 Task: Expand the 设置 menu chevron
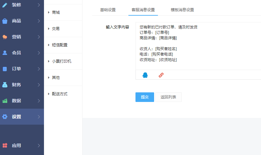[x=39, y=117]
